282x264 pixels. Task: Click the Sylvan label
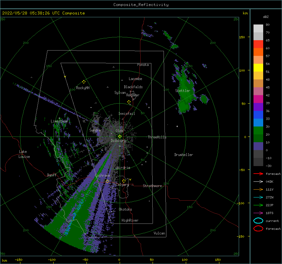(x=120, y=93)
